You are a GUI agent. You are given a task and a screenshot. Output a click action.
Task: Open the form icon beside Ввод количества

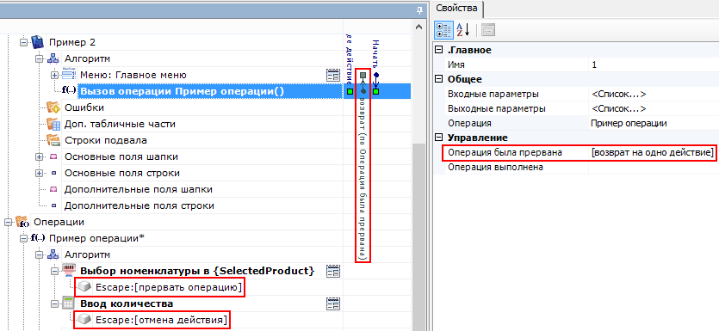pos(332,303)
